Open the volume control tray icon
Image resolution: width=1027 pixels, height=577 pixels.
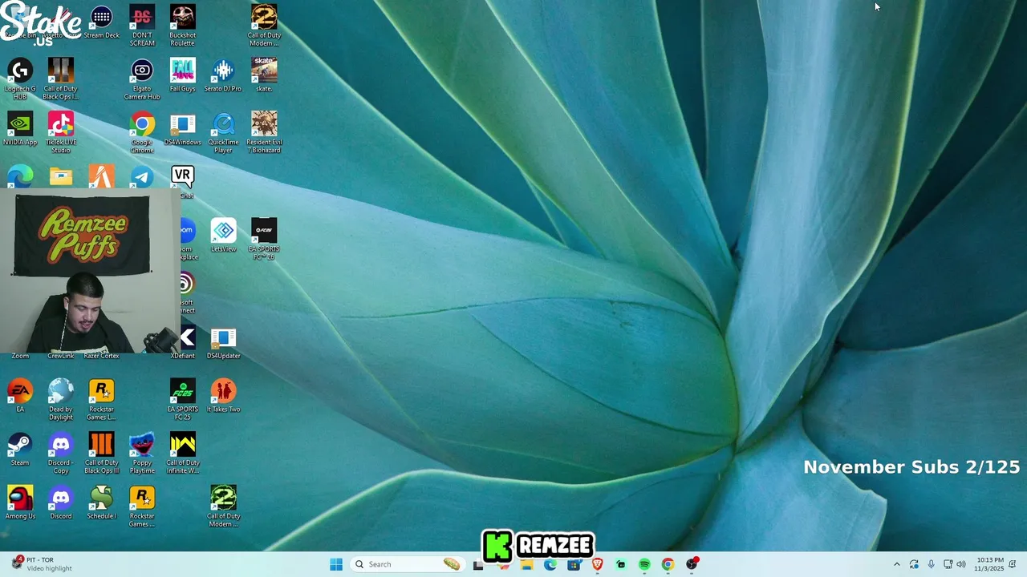click(961, 564)
